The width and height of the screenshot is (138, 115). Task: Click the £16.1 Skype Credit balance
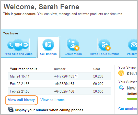pyautogui.click(x=132, y=73)
